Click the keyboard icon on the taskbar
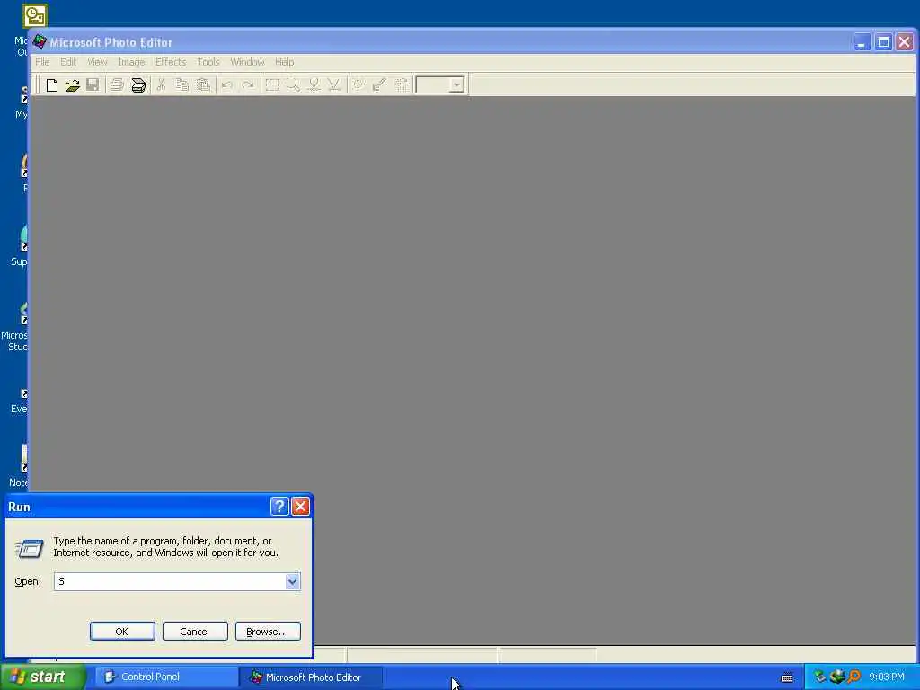Viewport: 920px width, 690px height. pyautogui.click(x=787, y=677)
